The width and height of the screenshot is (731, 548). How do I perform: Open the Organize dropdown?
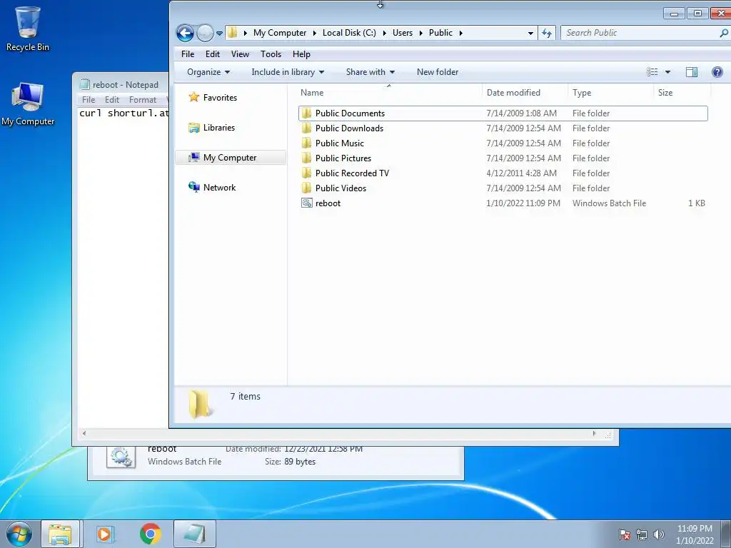click(x=208, y=72)
